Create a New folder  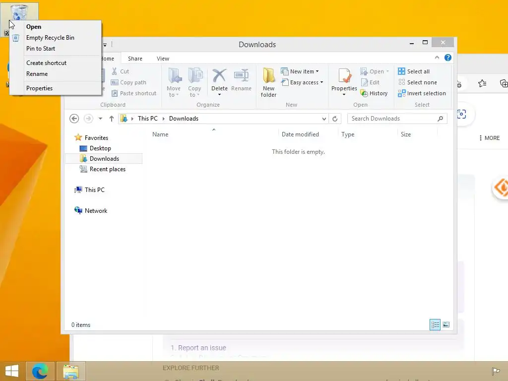tap(268, 82)
